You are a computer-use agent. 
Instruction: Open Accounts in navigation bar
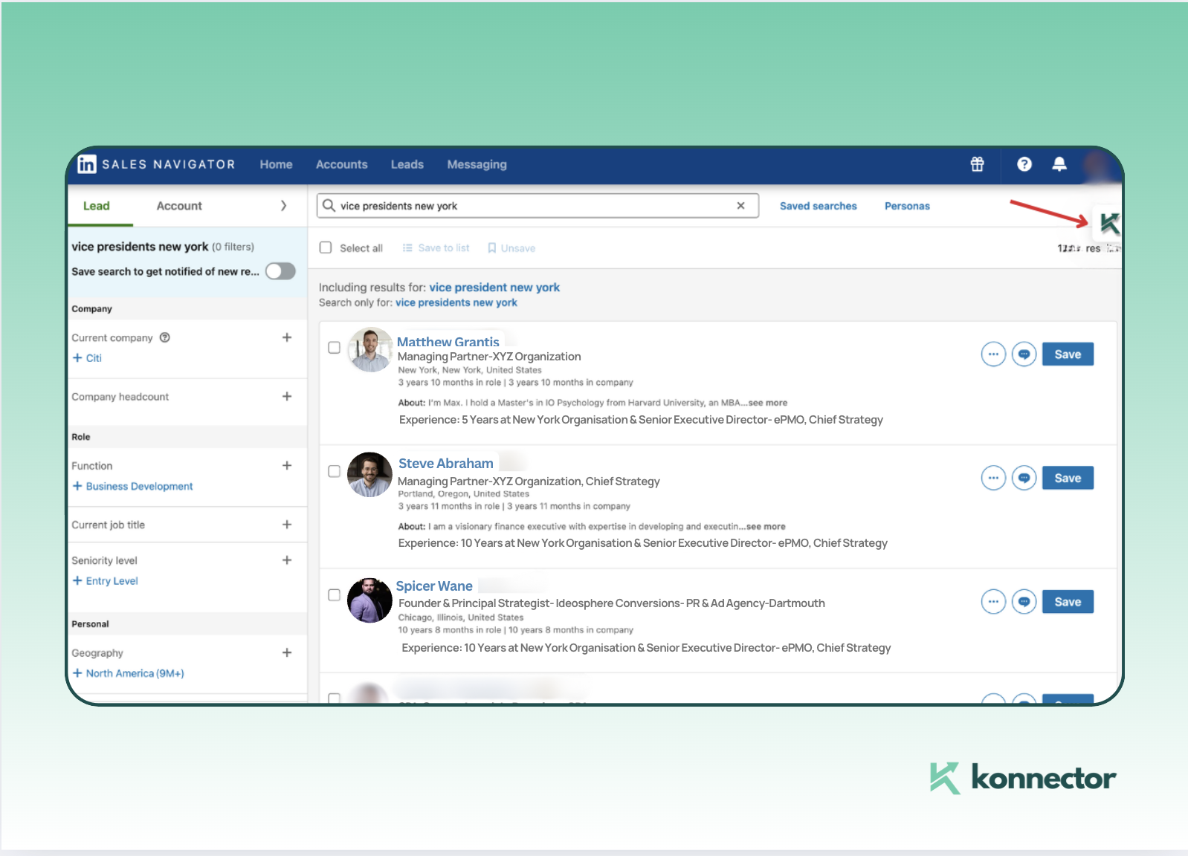pos(342,164)
